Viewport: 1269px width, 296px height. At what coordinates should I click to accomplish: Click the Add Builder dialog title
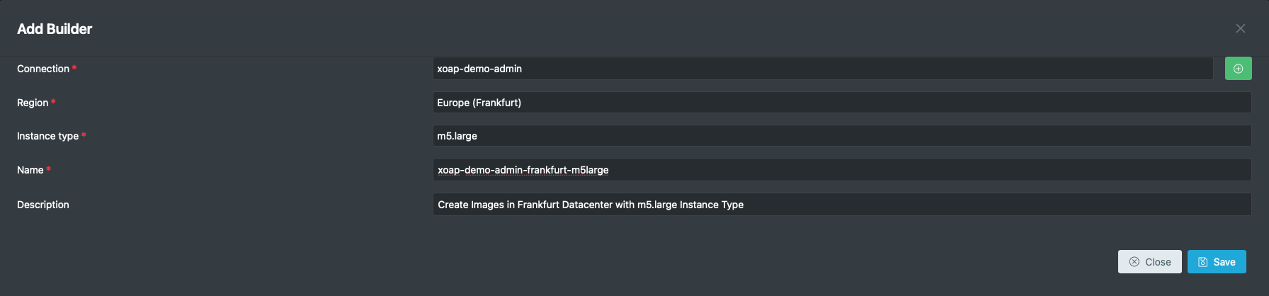tap(55, 29)
